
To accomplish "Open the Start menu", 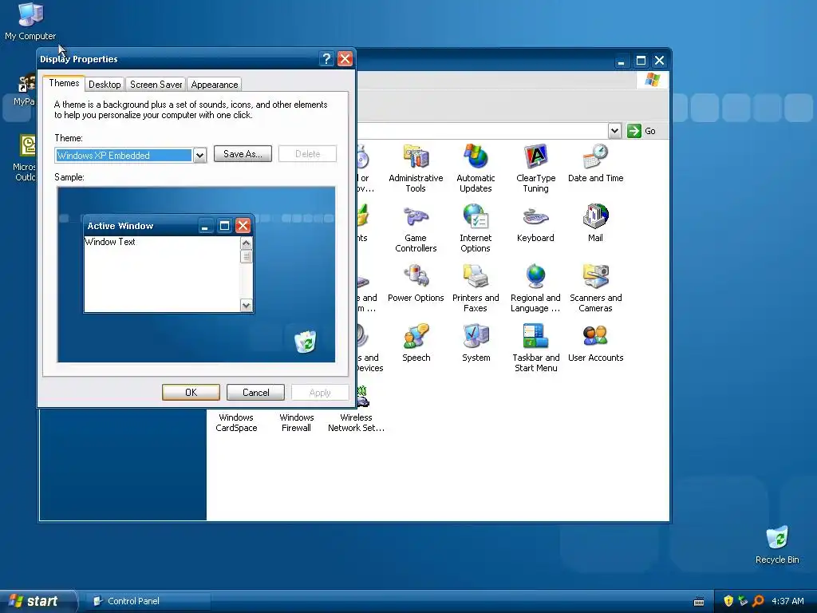I will (37, 601).
